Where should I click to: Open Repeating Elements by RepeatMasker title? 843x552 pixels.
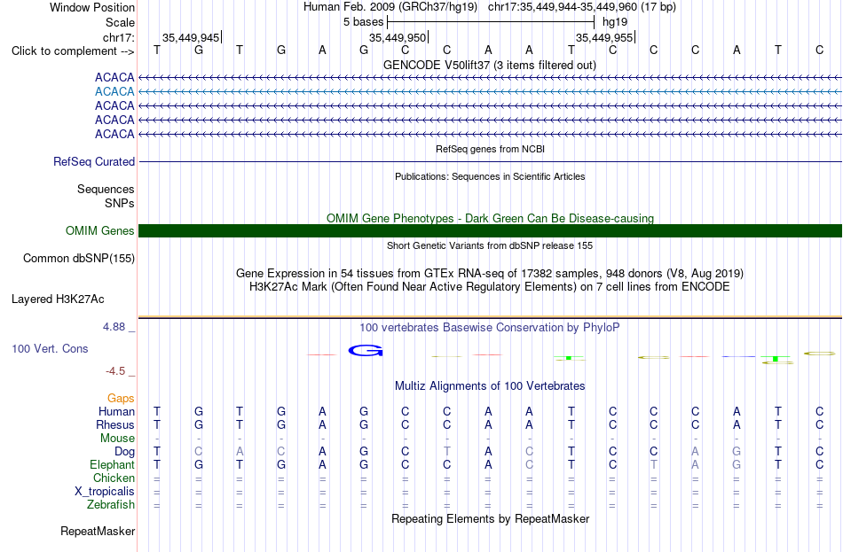point(491,518)
